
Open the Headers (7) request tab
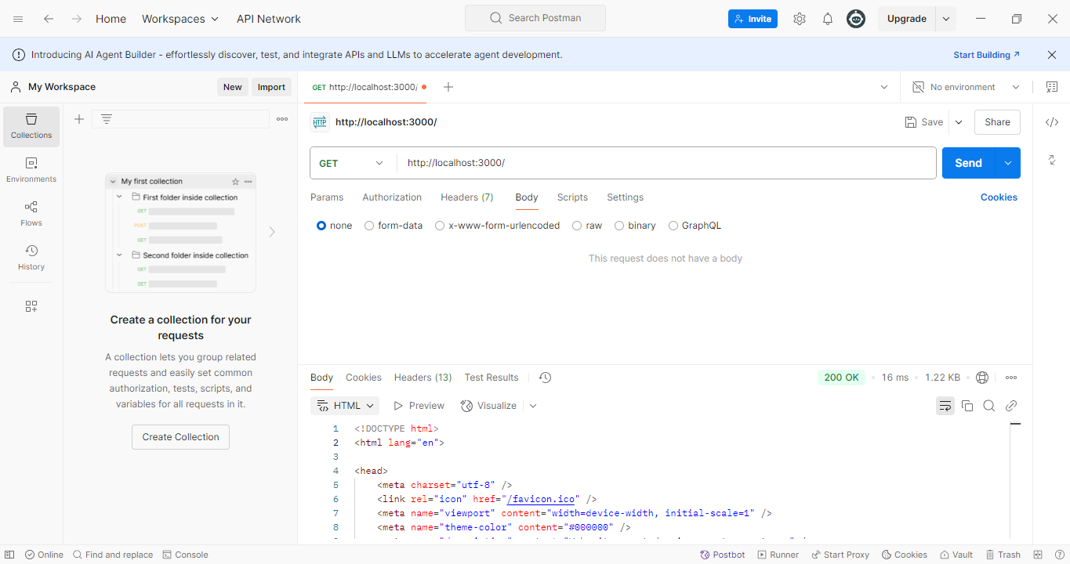coord(467,197)
